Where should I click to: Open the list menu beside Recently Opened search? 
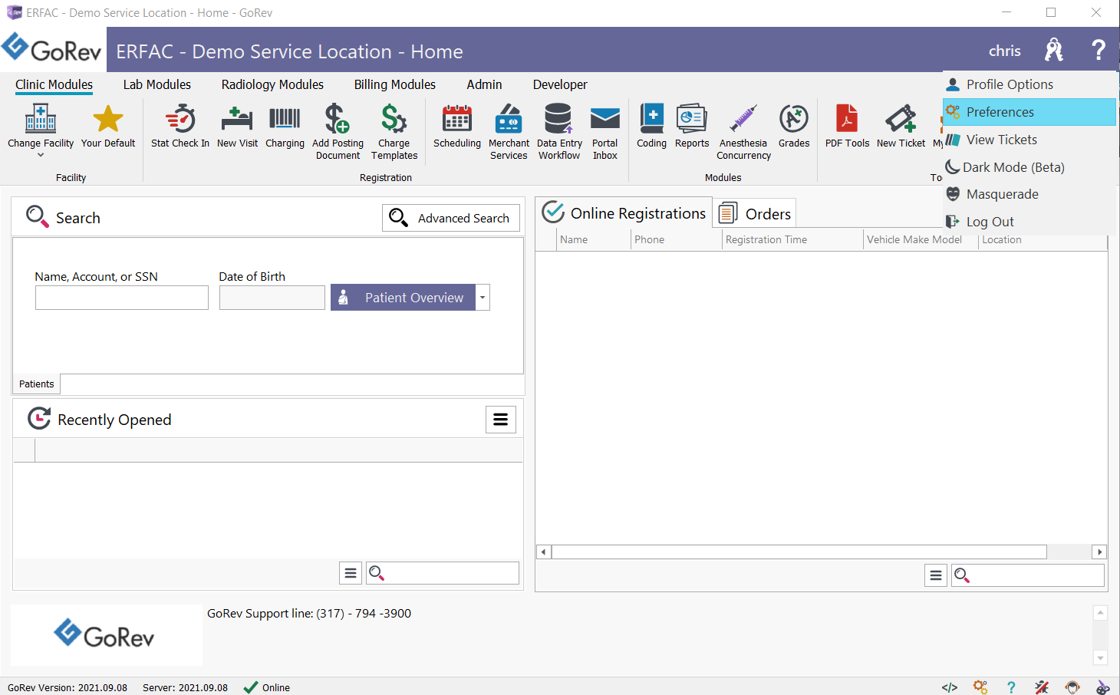pyautogui.click(x=351, y=573)
